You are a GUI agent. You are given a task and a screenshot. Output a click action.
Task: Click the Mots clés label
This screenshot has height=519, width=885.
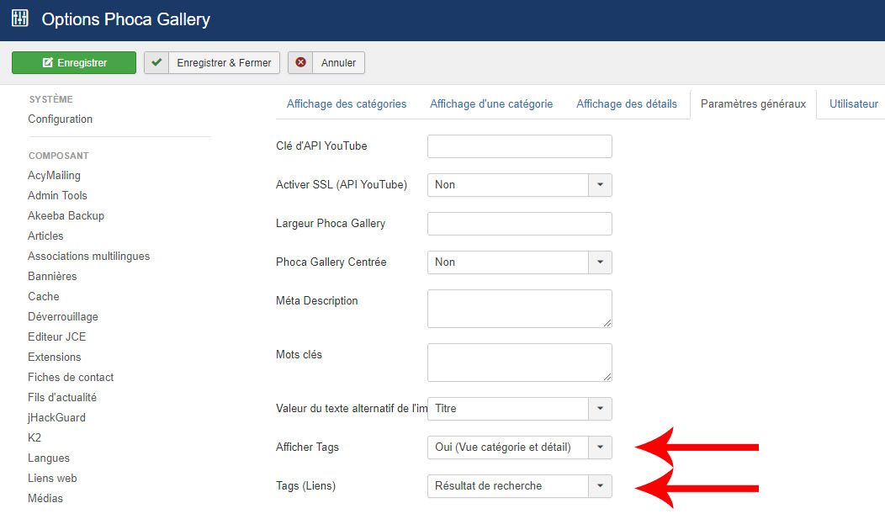[x=299, y=355]
